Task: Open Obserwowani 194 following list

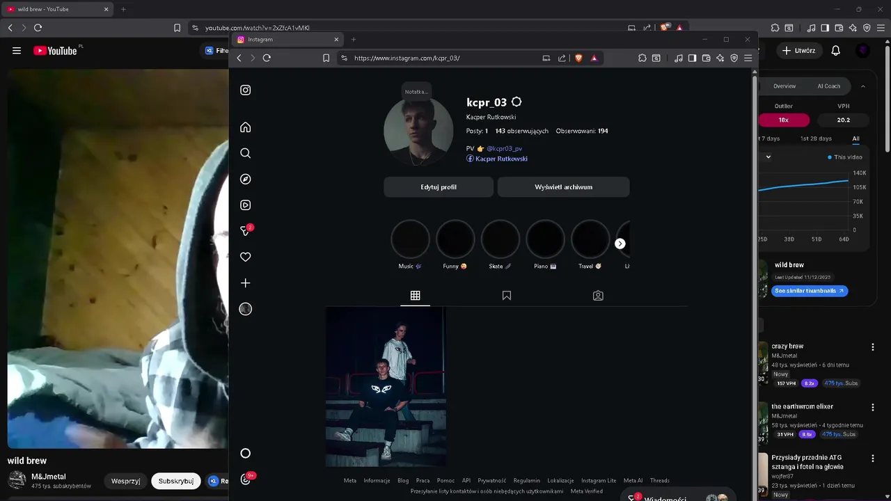Action: click(x=582, y=131)
